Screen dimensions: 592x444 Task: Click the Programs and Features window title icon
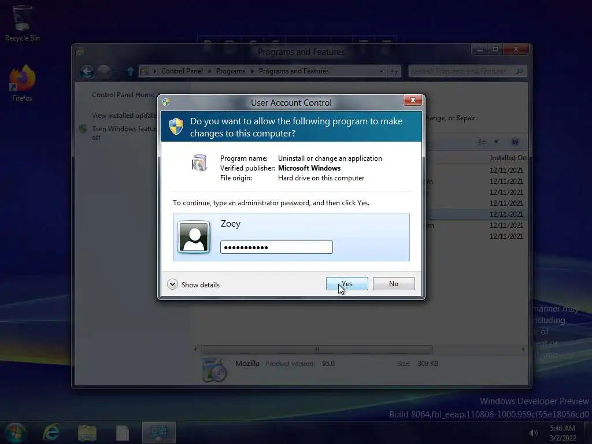tap(80, 51)
